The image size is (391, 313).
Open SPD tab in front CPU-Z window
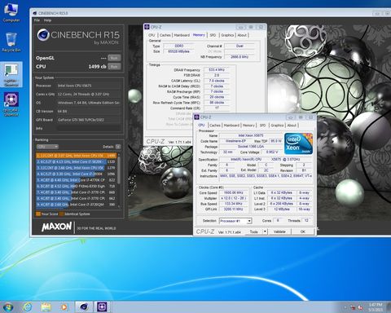click(262, 126)
